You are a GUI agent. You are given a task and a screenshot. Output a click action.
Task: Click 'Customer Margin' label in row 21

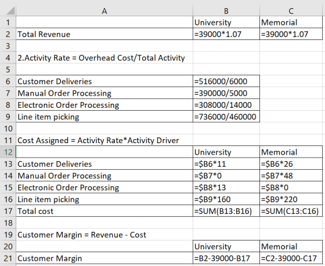[x=104, y=258]
